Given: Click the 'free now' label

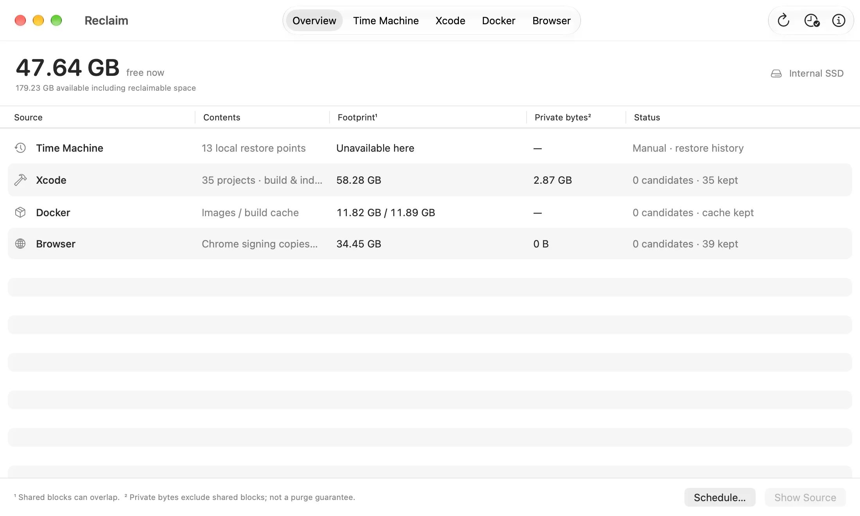Looking at the screenshot, I should tap(145, 73).
